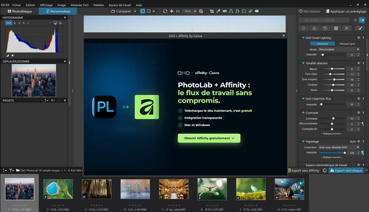The width and height of the screenshot is (369, 212).
Task: Switch to the Photothèque tab
Action: pos(19,11)
